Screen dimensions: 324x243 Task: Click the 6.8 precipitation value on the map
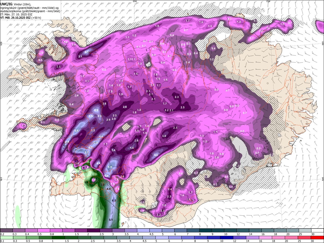pos(110,167)
